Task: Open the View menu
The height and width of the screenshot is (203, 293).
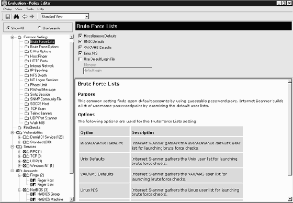Action: (x=19, y=9)
